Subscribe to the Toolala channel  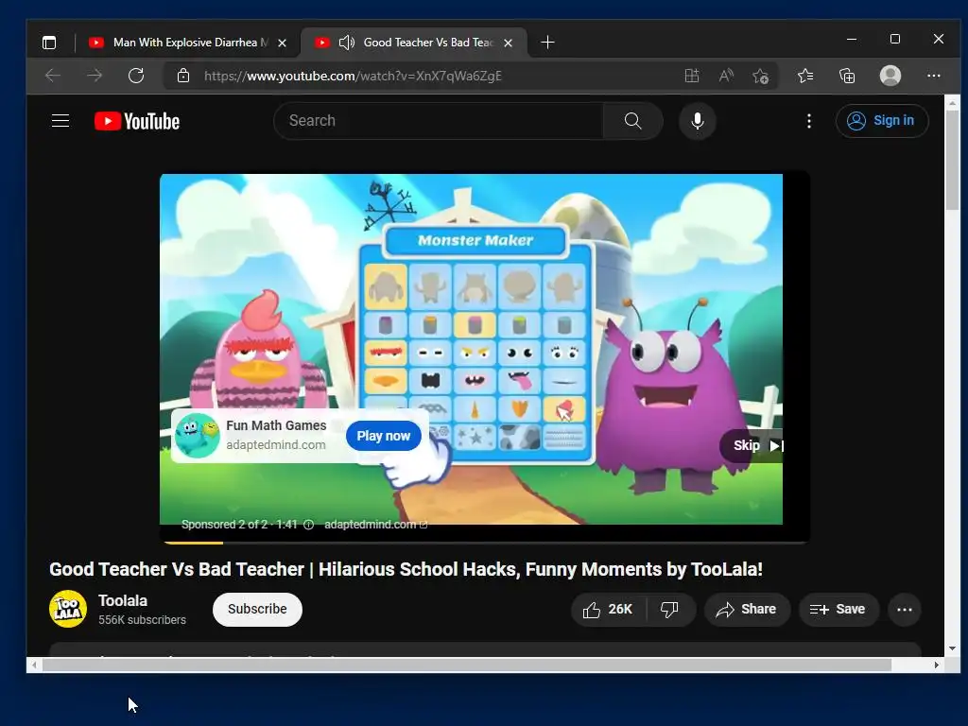tap(257, 610)
